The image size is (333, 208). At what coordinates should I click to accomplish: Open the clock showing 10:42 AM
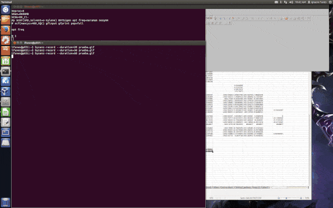[x=300, y=2]
